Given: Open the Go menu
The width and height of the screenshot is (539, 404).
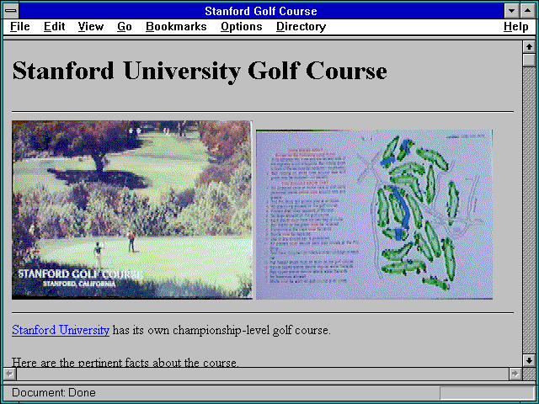Looking at the screenshot, I should tap(125, 27).
